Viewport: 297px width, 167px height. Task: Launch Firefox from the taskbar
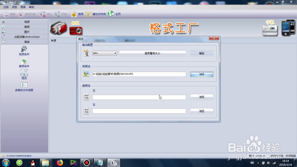(60, 163)
